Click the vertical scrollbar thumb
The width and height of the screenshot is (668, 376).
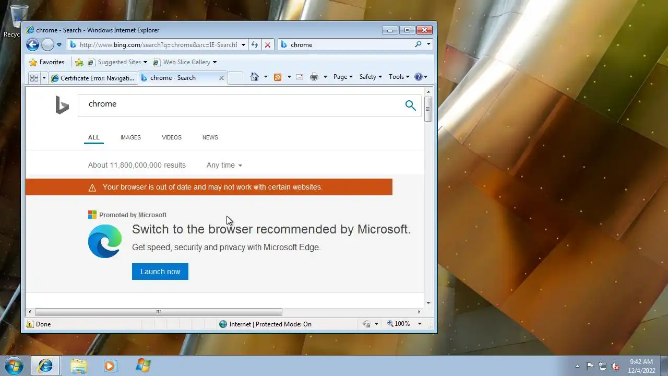coord(428,109)
